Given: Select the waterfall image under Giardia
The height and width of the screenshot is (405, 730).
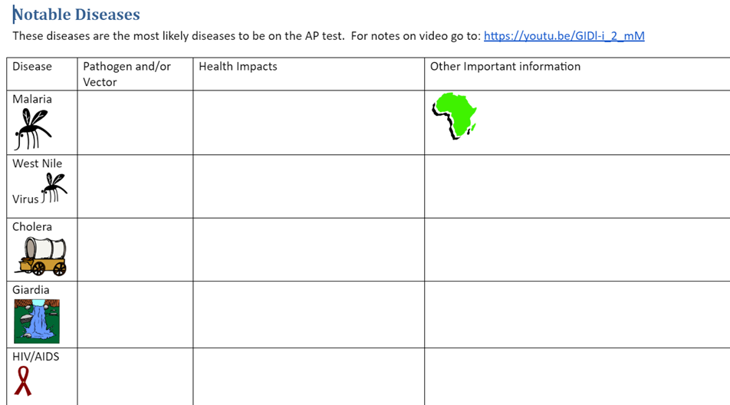Looking at the screenshot, I should point(36,321).
